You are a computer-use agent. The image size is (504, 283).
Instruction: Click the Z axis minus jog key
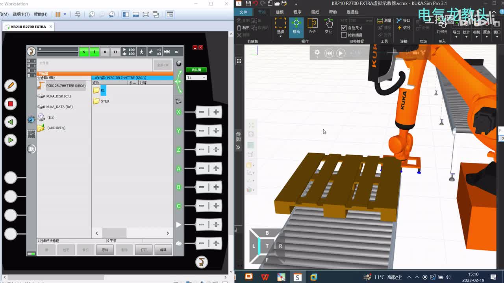point(202,149)
